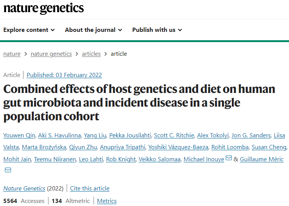Go to the nature breadcrumb link
289x206 pixels.
(12, 54)
